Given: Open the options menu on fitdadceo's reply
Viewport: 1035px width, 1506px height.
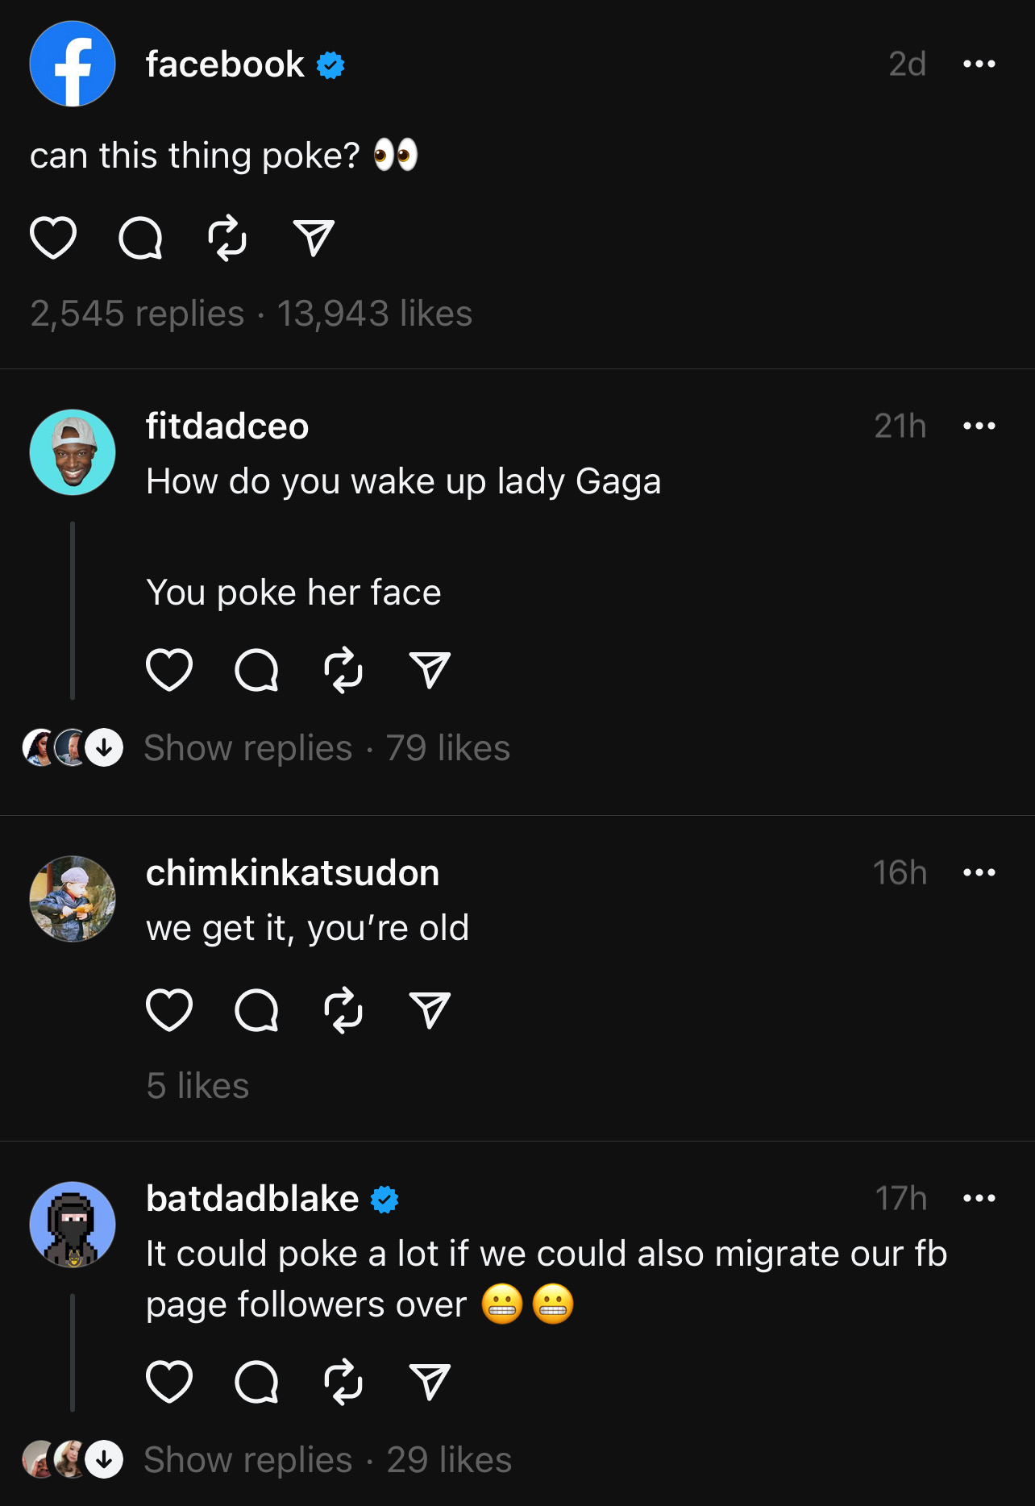Looking at the screenshot, I should click(x=980, y=427).
